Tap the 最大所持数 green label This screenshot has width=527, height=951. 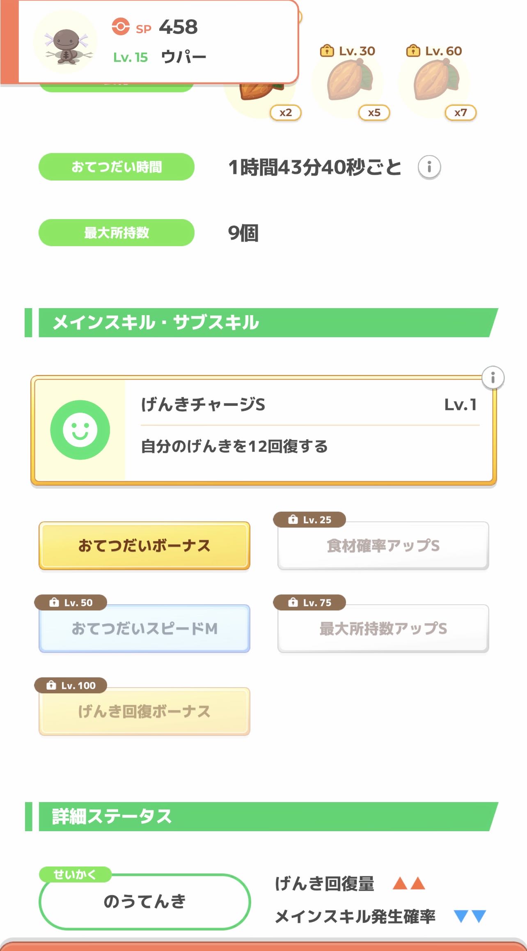(117, 233)
